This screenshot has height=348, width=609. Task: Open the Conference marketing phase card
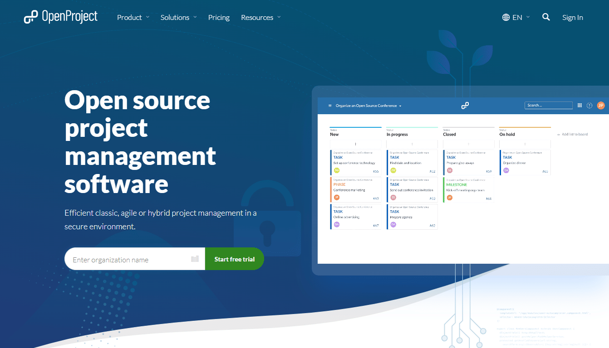tap(356, 189)
